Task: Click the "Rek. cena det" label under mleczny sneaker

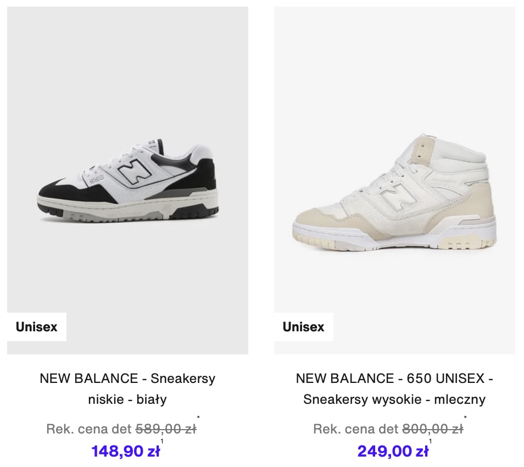Action: click(356, 429)
